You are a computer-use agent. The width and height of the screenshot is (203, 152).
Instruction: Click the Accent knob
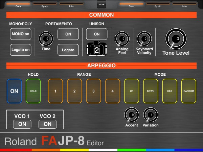tap(132, 115)
